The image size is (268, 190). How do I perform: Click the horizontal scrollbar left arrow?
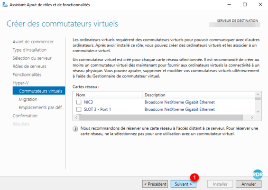pyautogui.click(x=76, y=118)
